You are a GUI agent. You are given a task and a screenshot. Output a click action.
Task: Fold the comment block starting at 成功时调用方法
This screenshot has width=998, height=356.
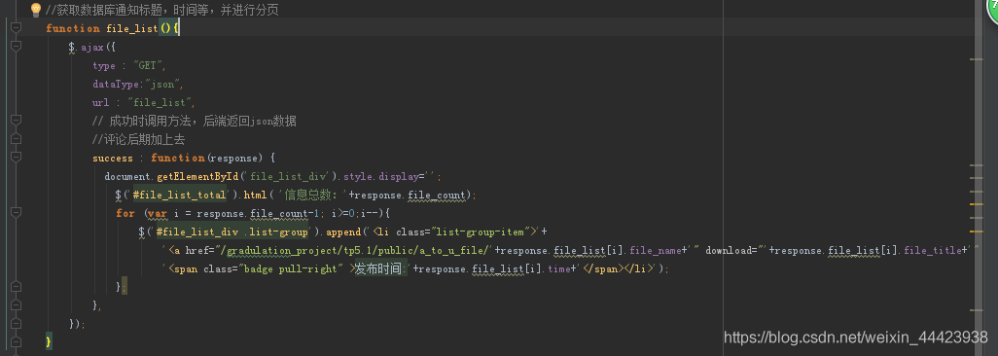click(16, 121)
